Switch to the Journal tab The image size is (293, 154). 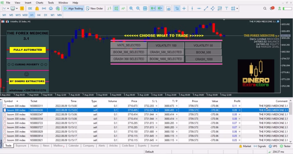click(x=155, y=146)
